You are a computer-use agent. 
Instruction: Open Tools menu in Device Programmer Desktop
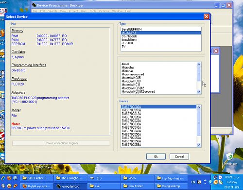93,11
